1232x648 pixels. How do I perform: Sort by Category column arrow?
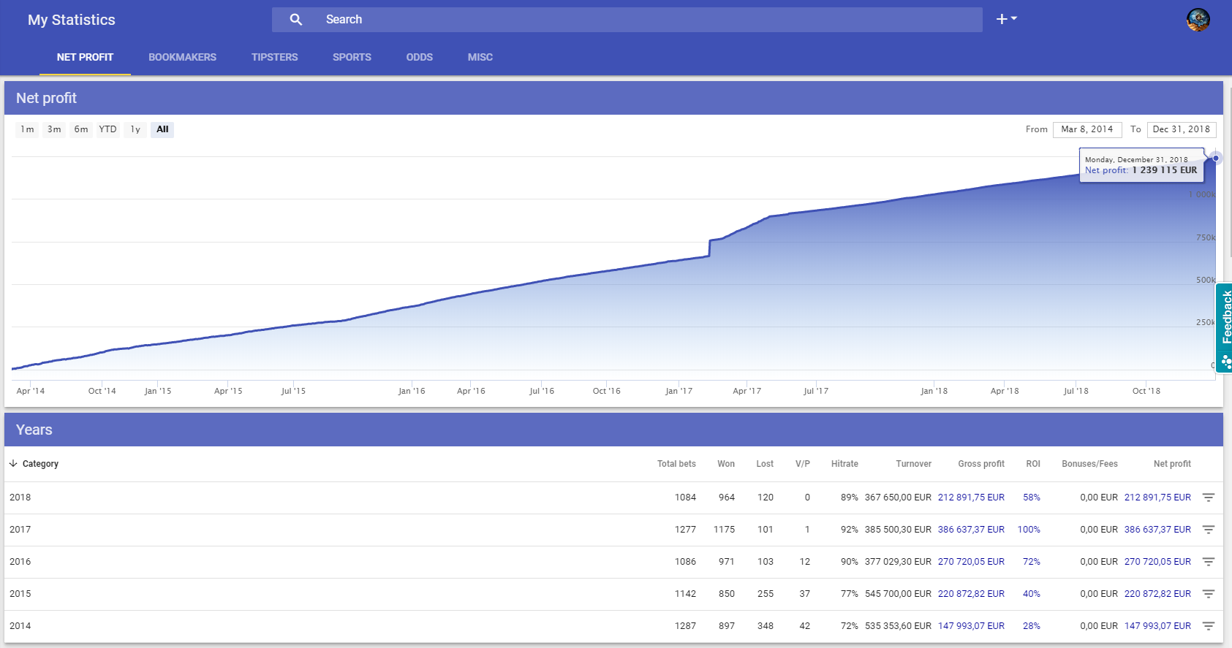[x=13, y=464]
